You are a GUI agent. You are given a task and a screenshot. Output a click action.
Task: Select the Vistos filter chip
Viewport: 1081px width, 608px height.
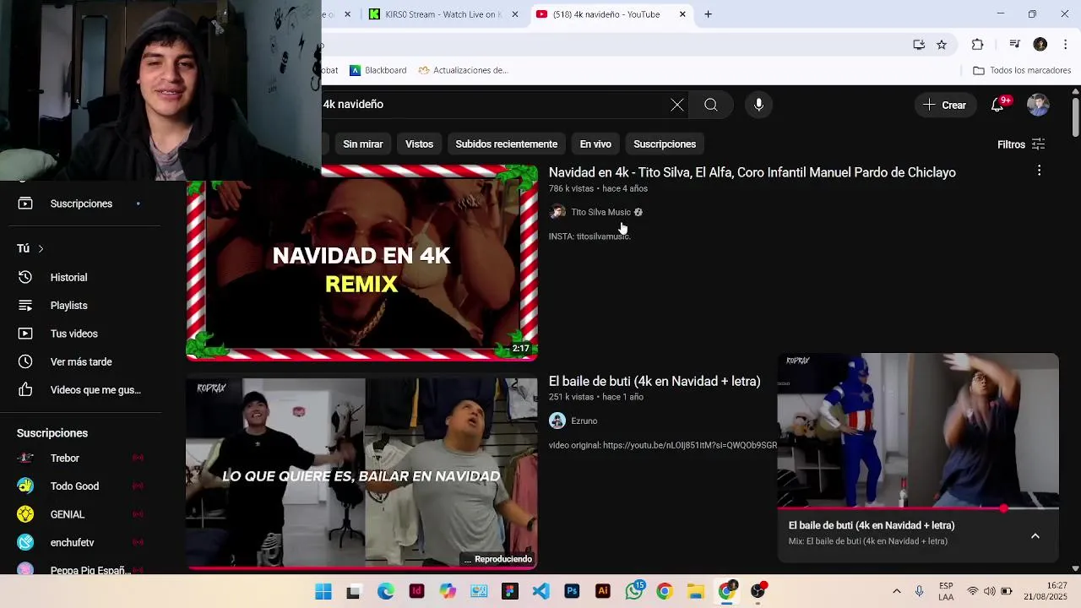(419, 144)
